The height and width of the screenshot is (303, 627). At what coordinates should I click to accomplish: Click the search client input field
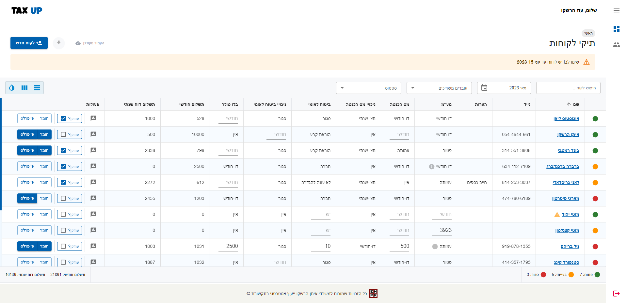pos(568,88)
